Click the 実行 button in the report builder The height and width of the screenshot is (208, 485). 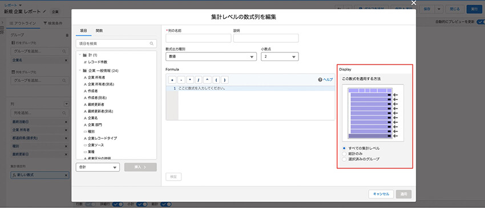point(474,9)
